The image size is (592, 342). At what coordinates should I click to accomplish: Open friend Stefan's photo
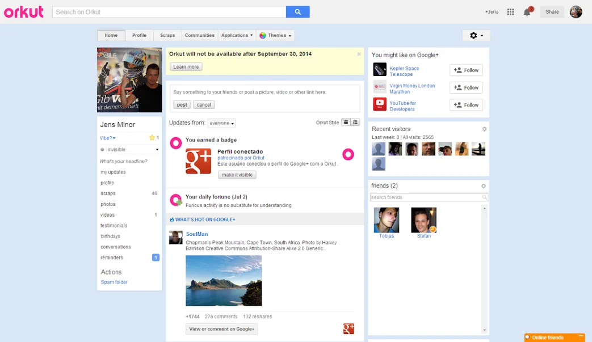click(x=423, y=220)
